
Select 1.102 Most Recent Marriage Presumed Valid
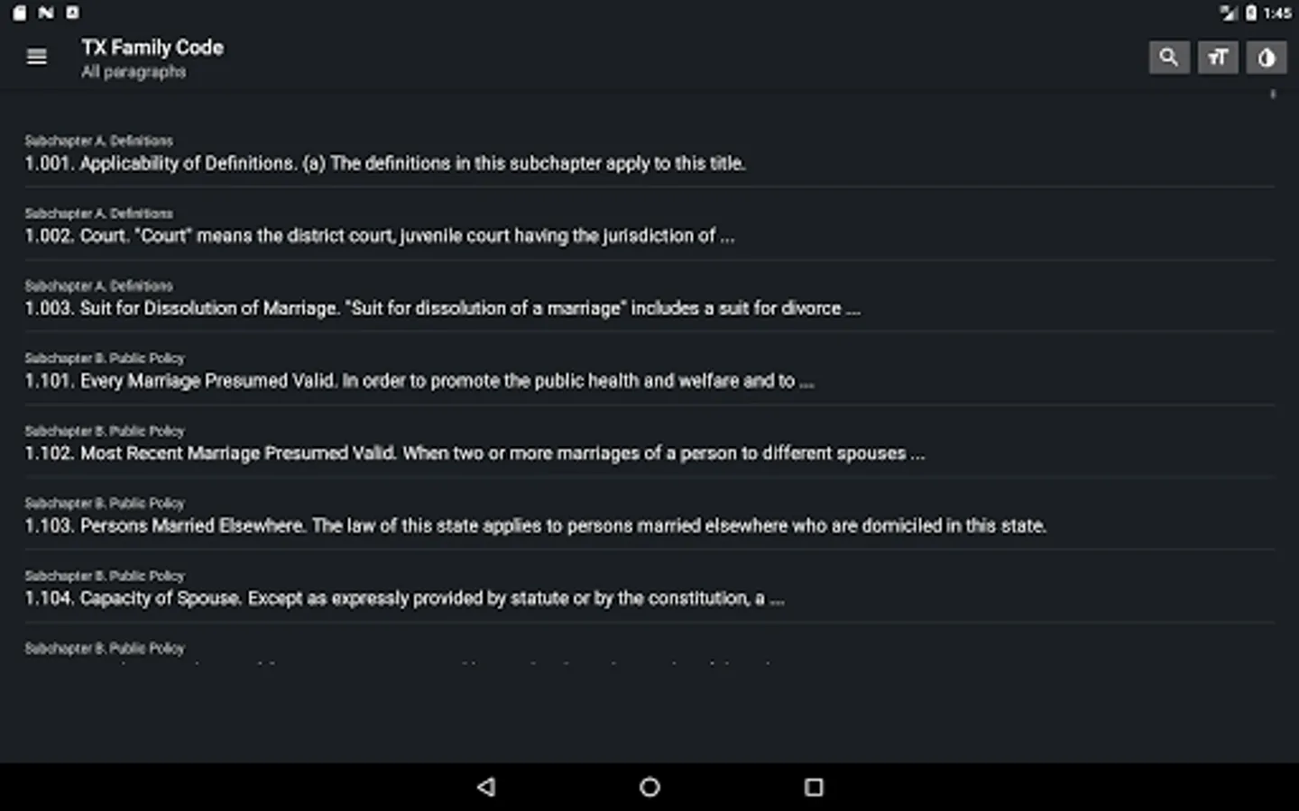(x=649, y=442)
